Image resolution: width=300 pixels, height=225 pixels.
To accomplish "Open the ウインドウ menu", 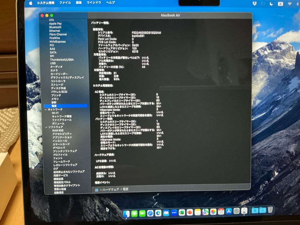I will 94,2.
